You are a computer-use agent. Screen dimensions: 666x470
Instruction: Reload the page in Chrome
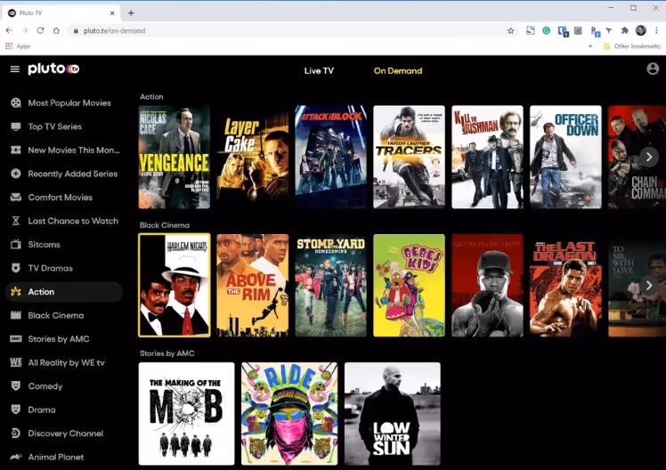point(40,30)
